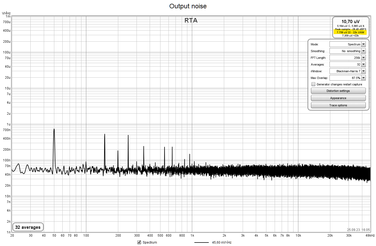The height and width of the screenshot is (246, 376).
Task: Toggle Generator changes restart capture checkbox
Action: click(x=313, y=84)
